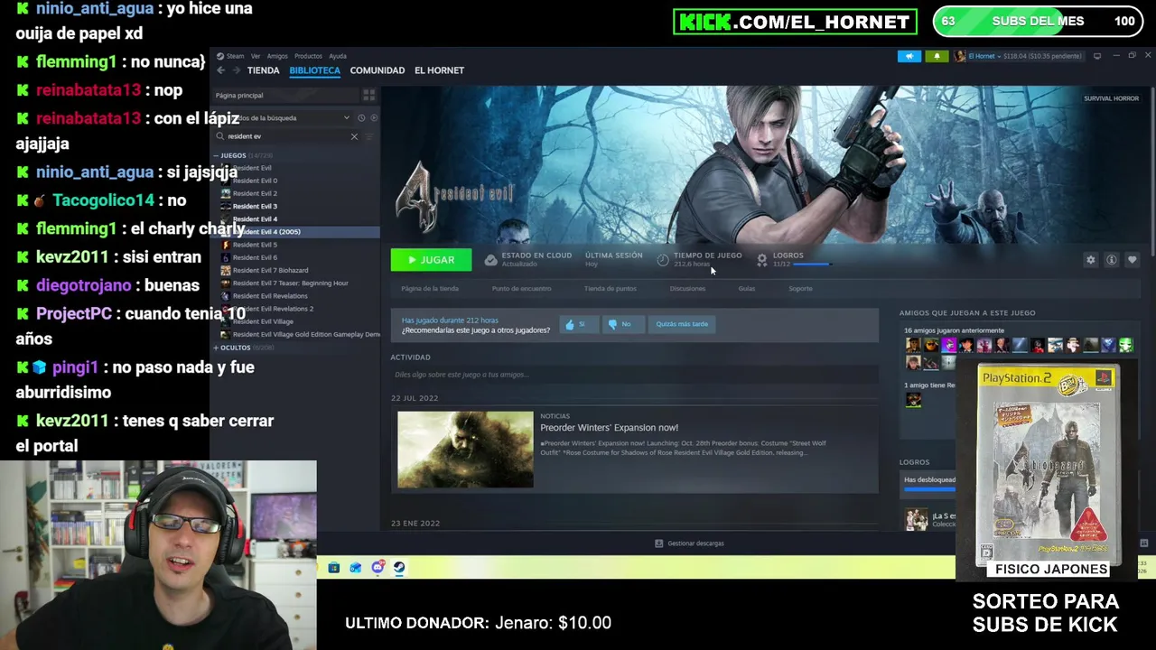Click the activity comment input field
This screenshot has width=1156, height=650.
[x=634, y=375]
